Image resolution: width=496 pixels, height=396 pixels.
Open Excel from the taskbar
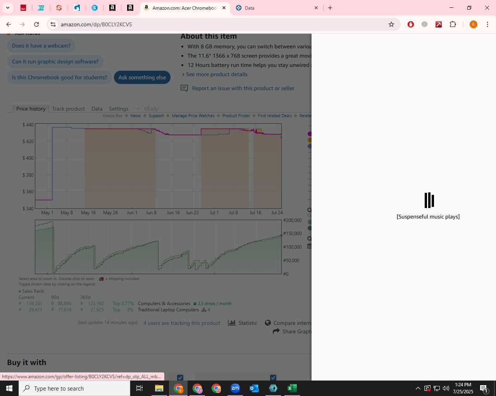[x=292, y=388]
